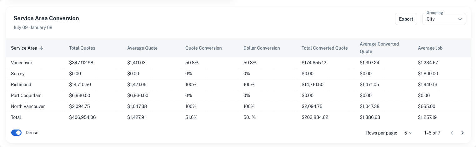
Task: Sort by Average Converted Quote column
Action: (379, 48)
